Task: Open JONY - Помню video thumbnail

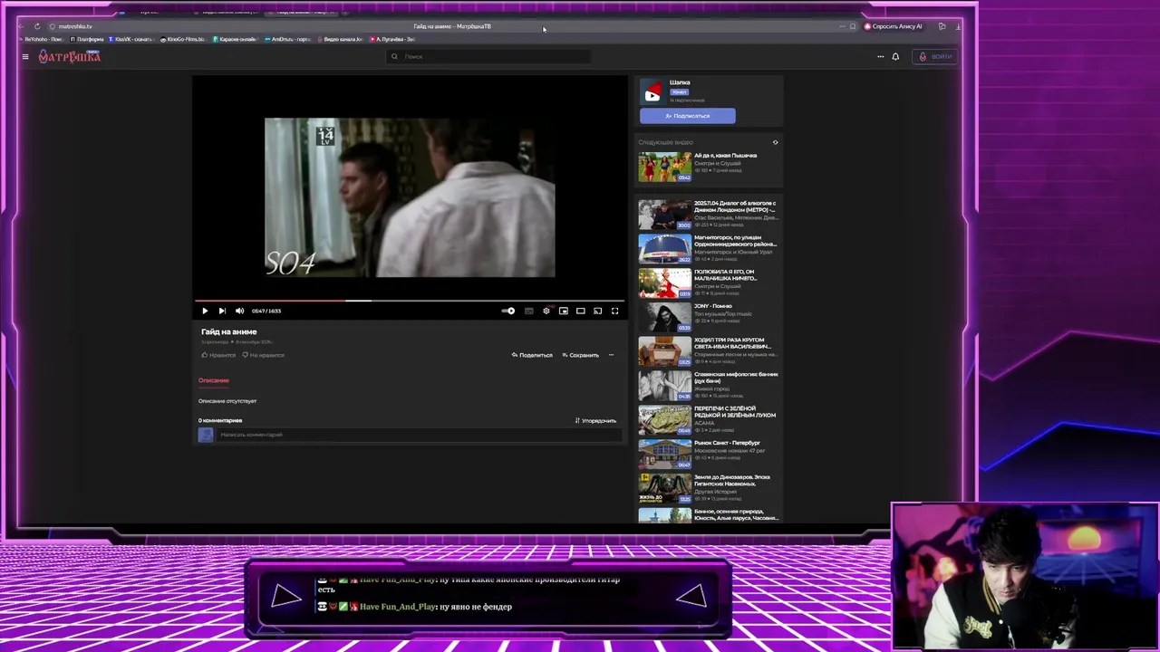Action: [664, 317]
